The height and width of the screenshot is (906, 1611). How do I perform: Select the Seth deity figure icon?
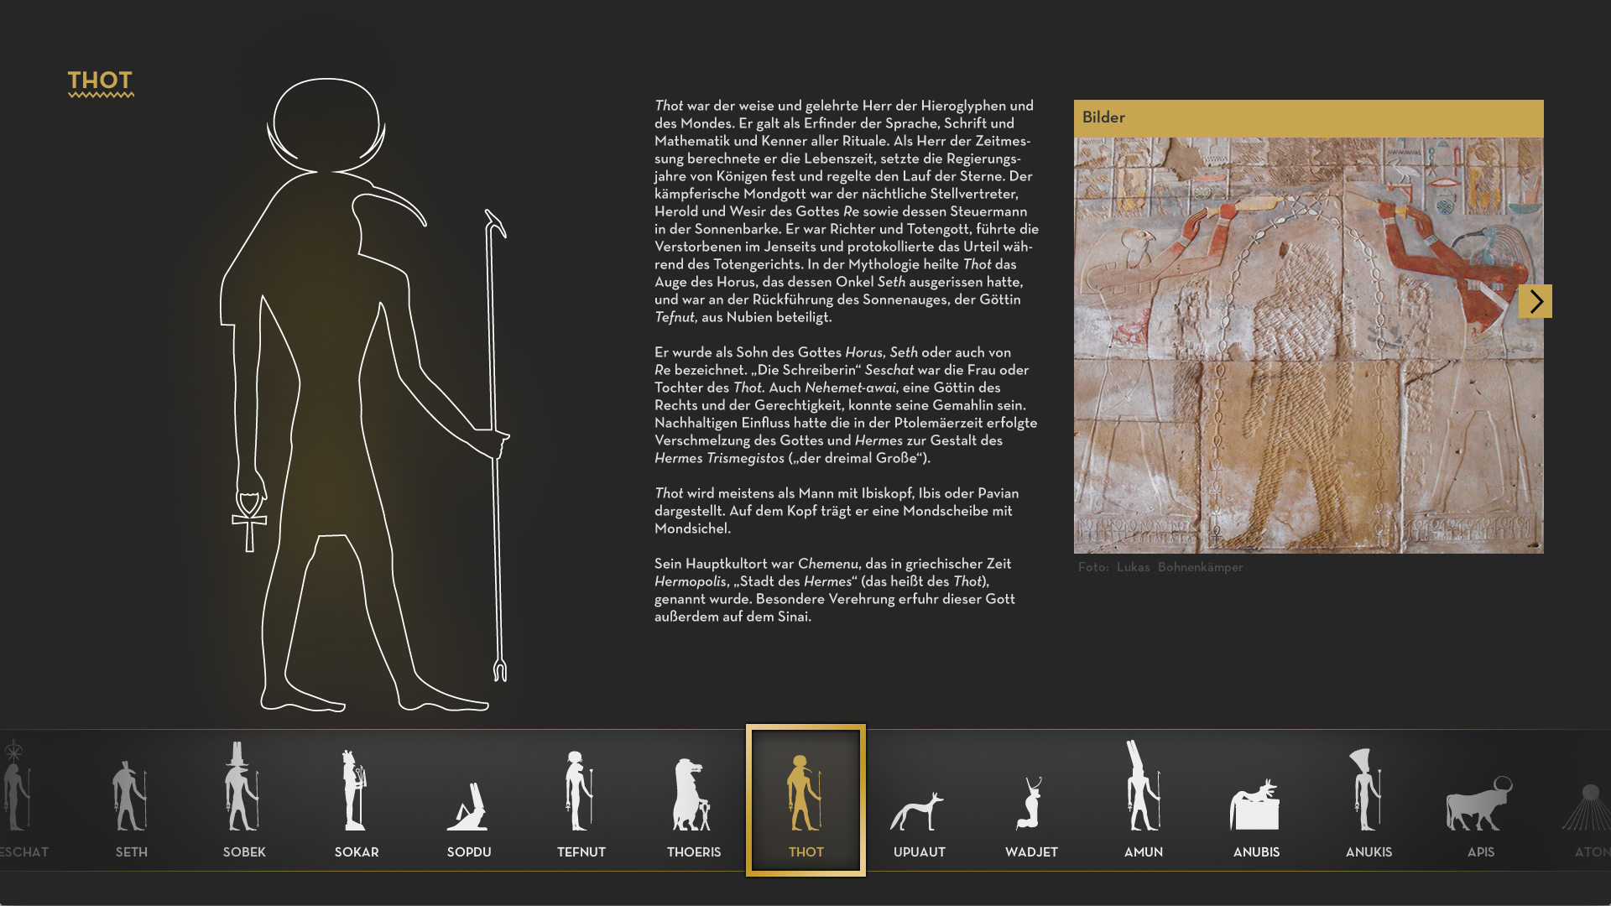coord(130,796)
